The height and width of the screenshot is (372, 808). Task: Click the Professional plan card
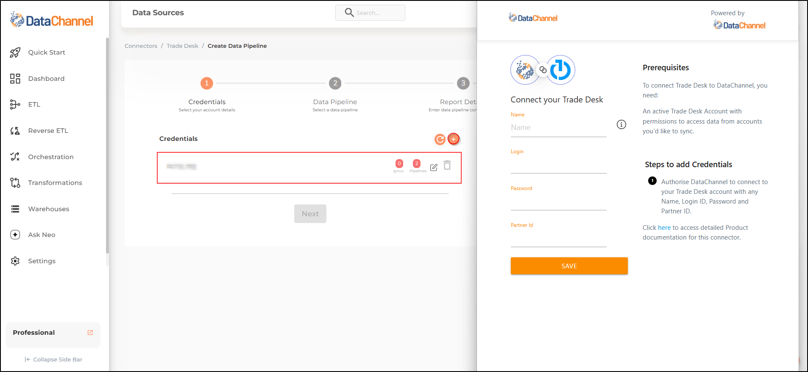[x=53, y=335]
